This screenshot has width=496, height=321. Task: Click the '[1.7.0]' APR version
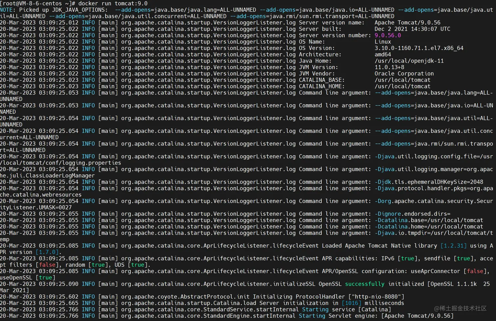tap(48, 252)
